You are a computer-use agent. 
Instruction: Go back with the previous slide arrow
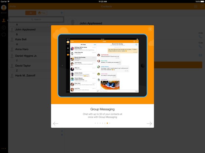point(56,124)
